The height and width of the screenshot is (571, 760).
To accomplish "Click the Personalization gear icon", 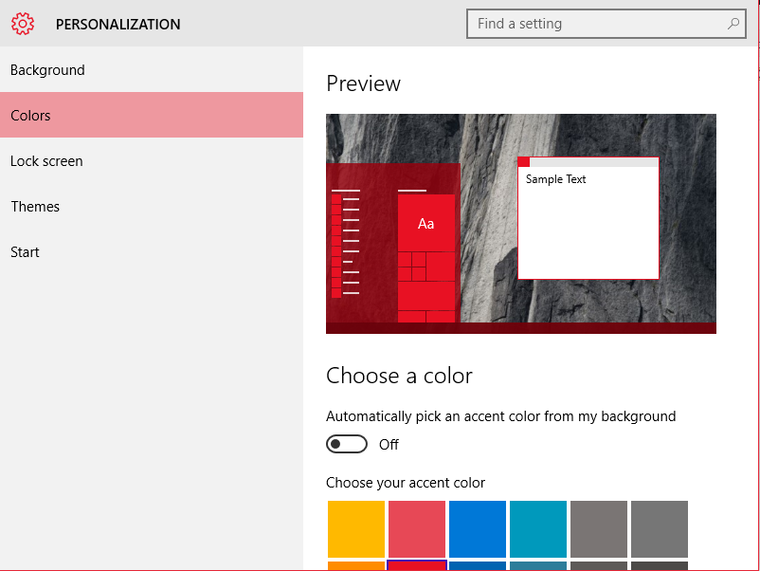I will click(x=23, y=24).
